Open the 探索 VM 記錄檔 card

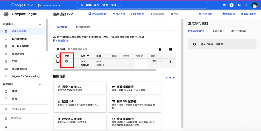[135, 104]
